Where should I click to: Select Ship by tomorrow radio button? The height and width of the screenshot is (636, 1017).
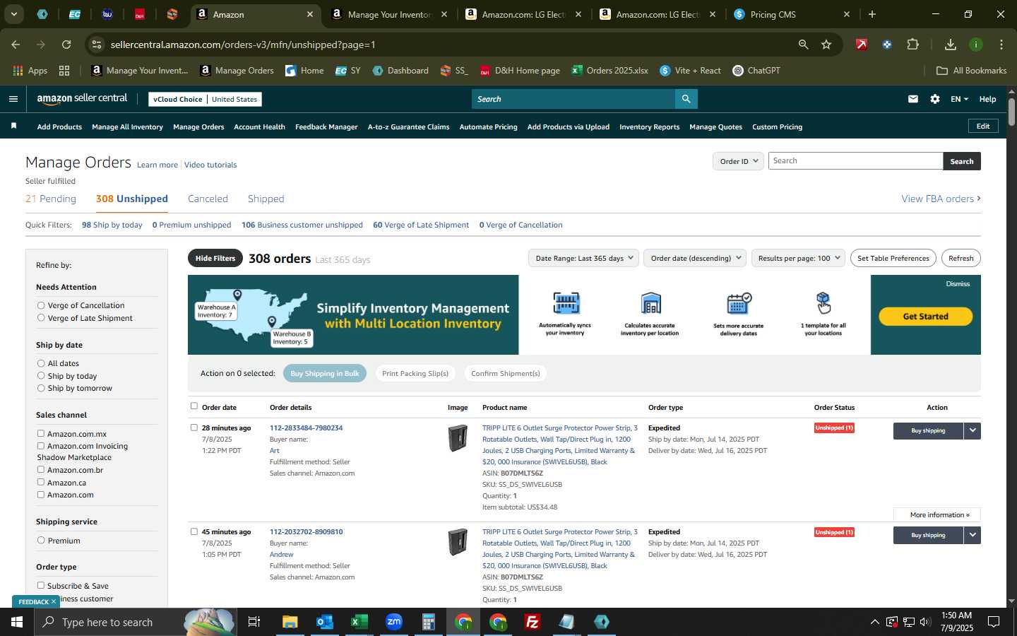click(41, 388)
